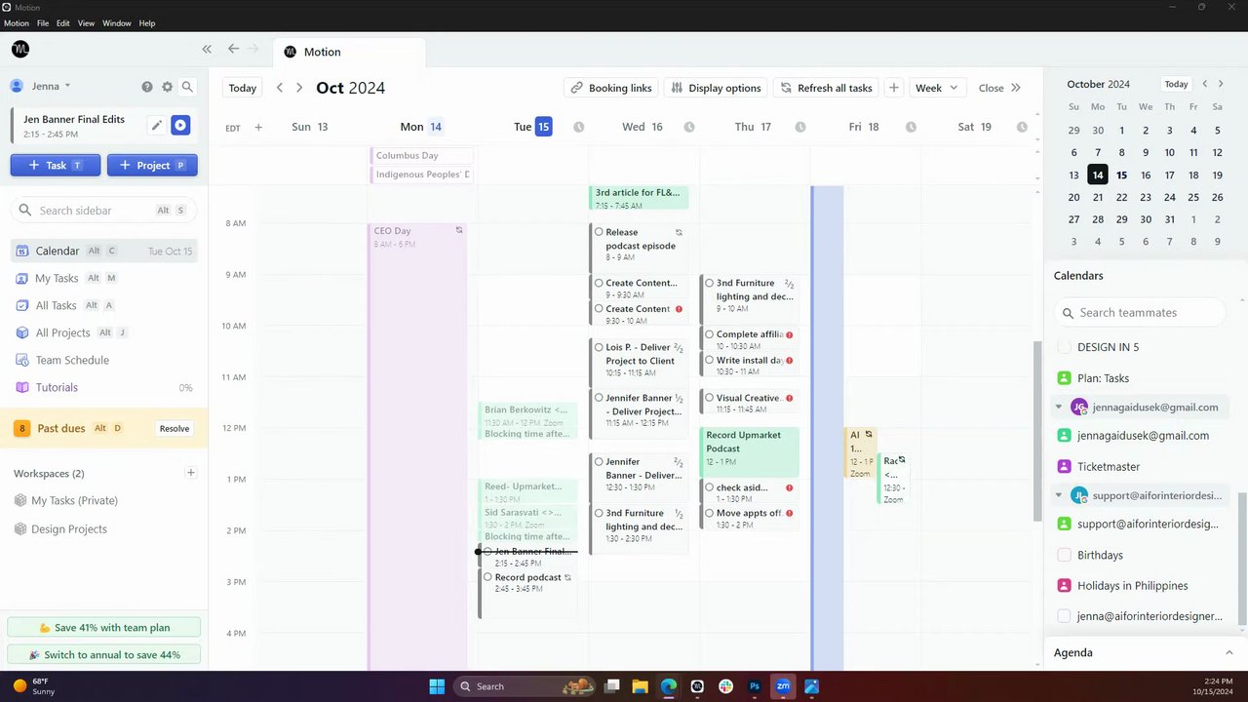The height and width of the screenshot is (702, 1248).
Task: Open View menu
Action: (x=86, y=23)
